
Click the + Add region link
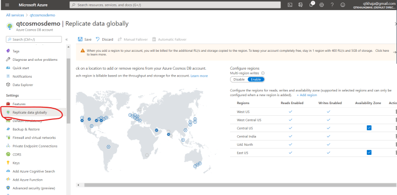[307, 95]
